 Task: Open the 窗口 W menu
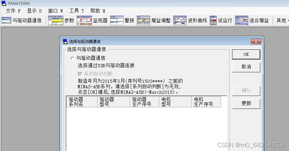point(56,11)
